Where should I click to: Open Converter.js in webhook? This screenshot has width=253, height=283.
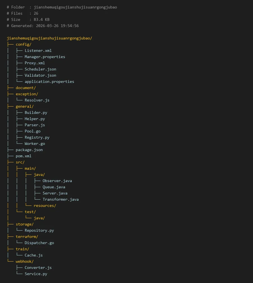point(38,267)
